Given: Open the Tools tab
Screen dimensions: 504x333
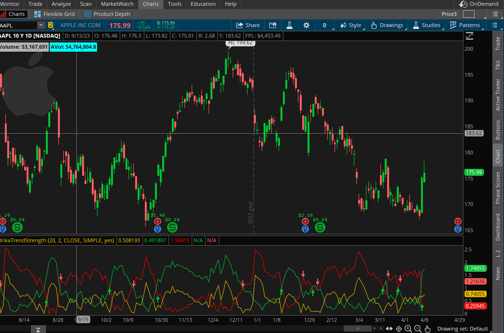Looking at the screenshot, I should (175, 4).
